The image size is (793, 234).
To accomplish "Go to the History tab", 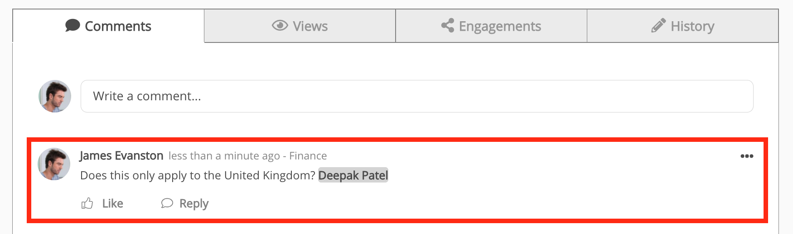I will click(692, 26).
